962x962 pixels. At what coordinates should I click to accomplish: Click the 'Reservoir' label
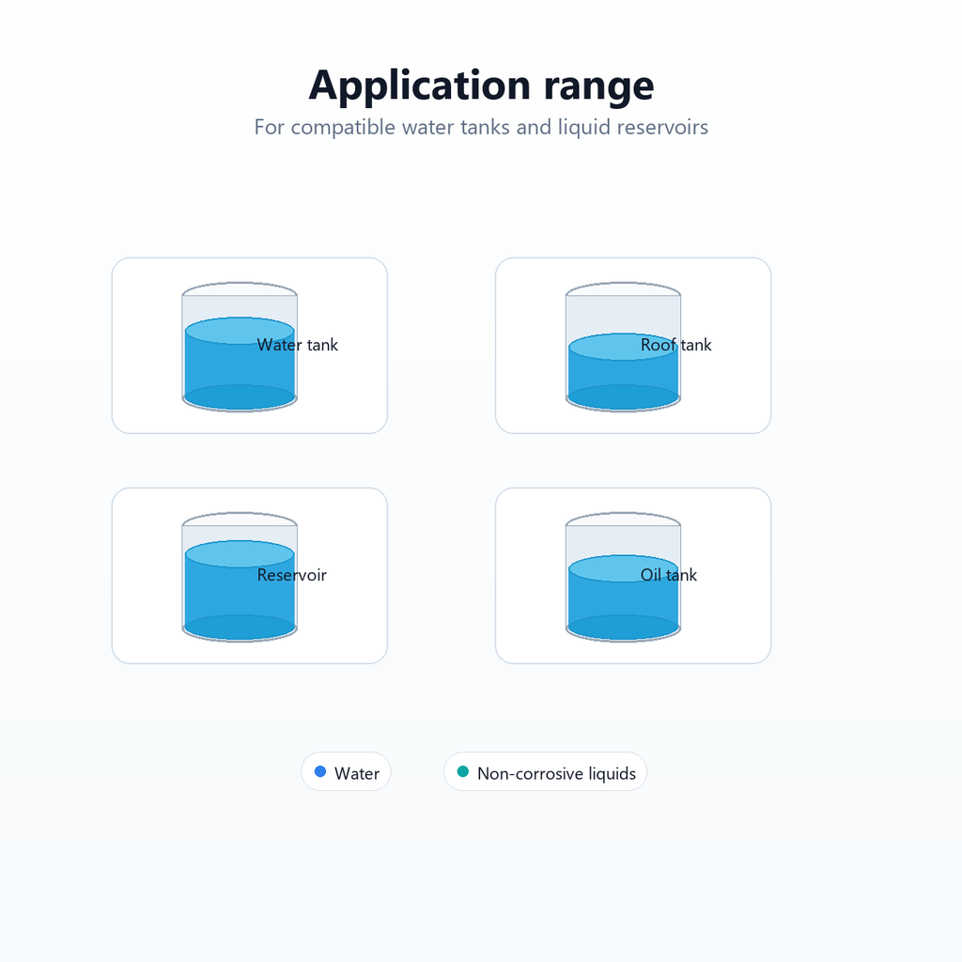coord(291,575)
